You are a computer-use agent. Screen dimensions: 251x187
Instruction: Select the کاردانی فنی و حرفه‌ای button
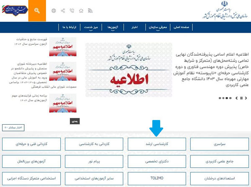31,144
